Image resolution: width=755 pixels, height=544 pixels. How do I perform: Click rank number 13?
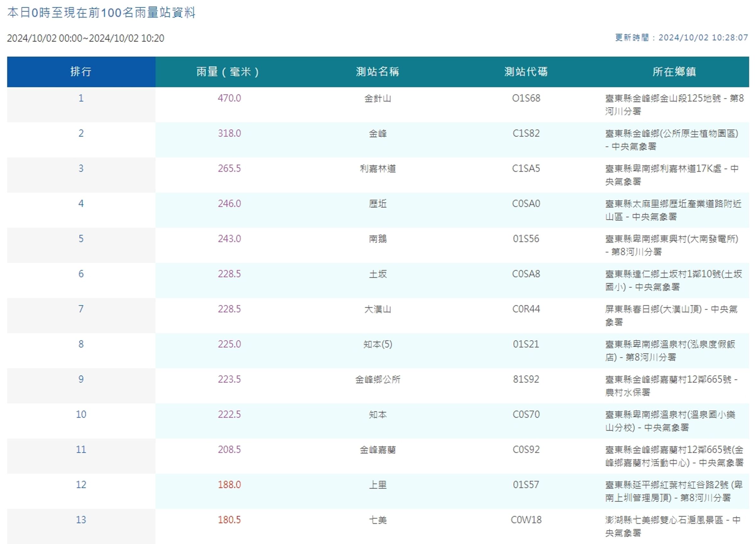[x=81, y=520]
